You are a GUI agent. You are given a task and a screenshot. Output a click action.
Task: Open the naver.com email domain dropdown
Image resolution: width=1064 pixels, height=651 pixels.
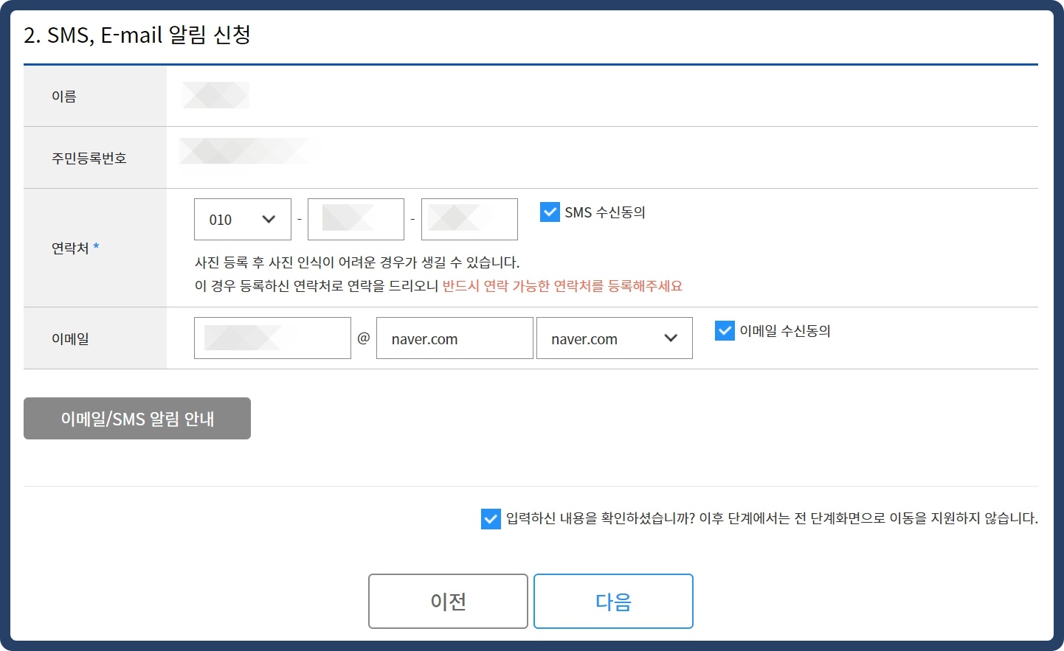614,338
